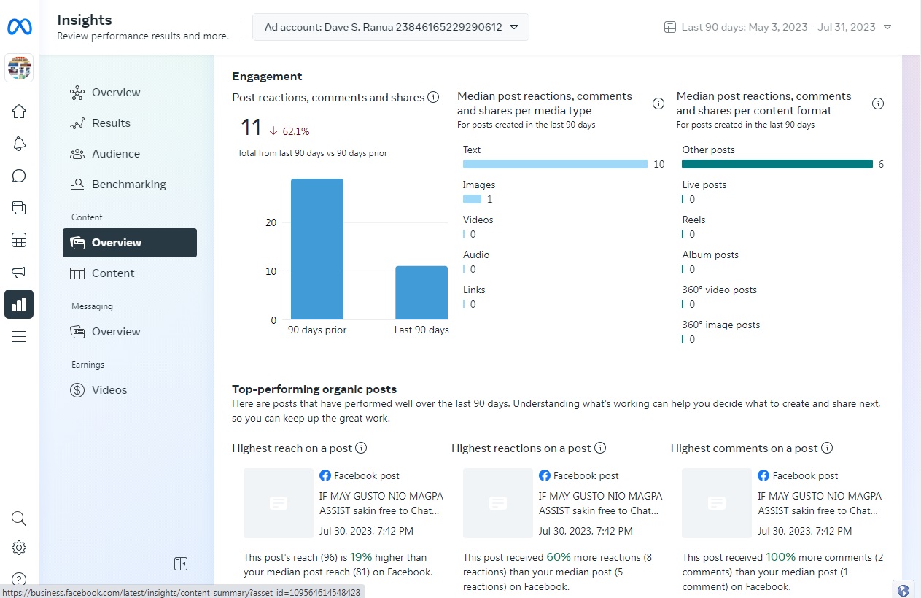Open the Home icon in left rail

click(19, 112)
